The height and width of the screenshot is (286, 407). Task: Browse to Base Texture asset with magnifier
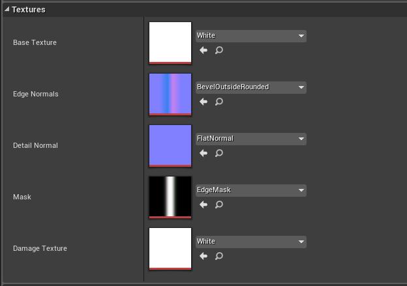pyautogui.click(x=219, y=50)
